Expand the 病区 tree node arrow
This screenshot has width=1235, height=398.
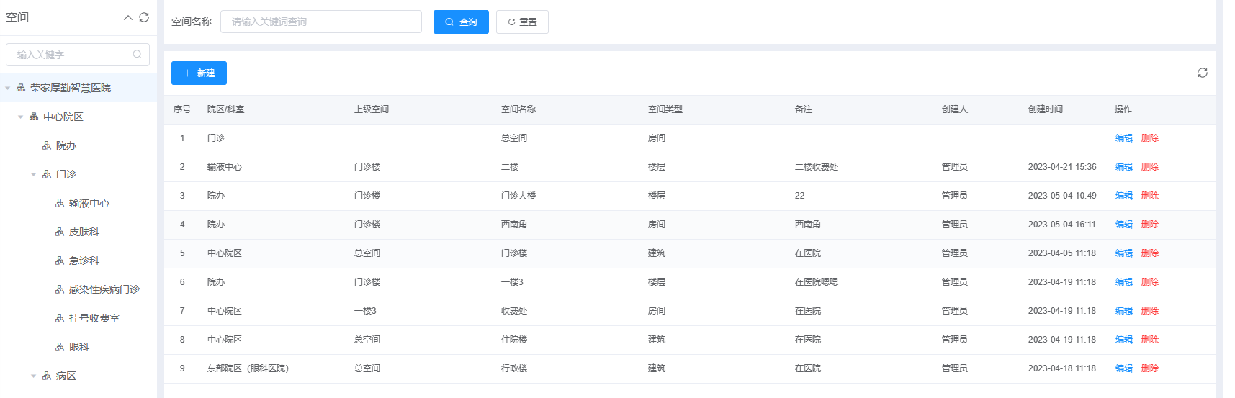(x=33, y=376)
